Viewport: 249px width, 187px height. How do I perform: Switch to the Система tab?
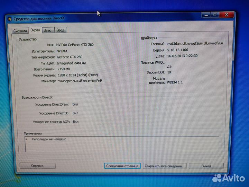20,31
